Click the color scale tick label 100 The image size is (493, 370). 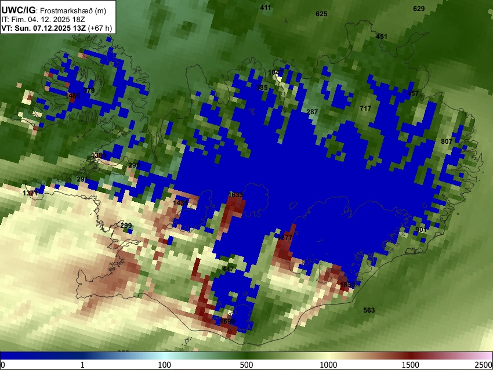pyautogui.click(x=165, y=365)
